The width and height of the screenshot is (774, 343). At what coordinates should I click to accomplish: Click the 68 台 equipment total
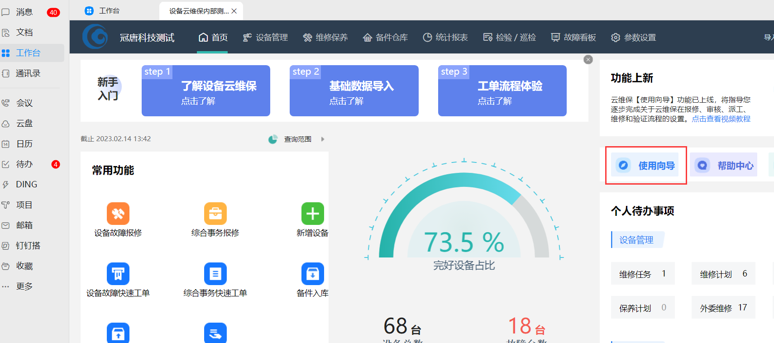tap(402, 326)
